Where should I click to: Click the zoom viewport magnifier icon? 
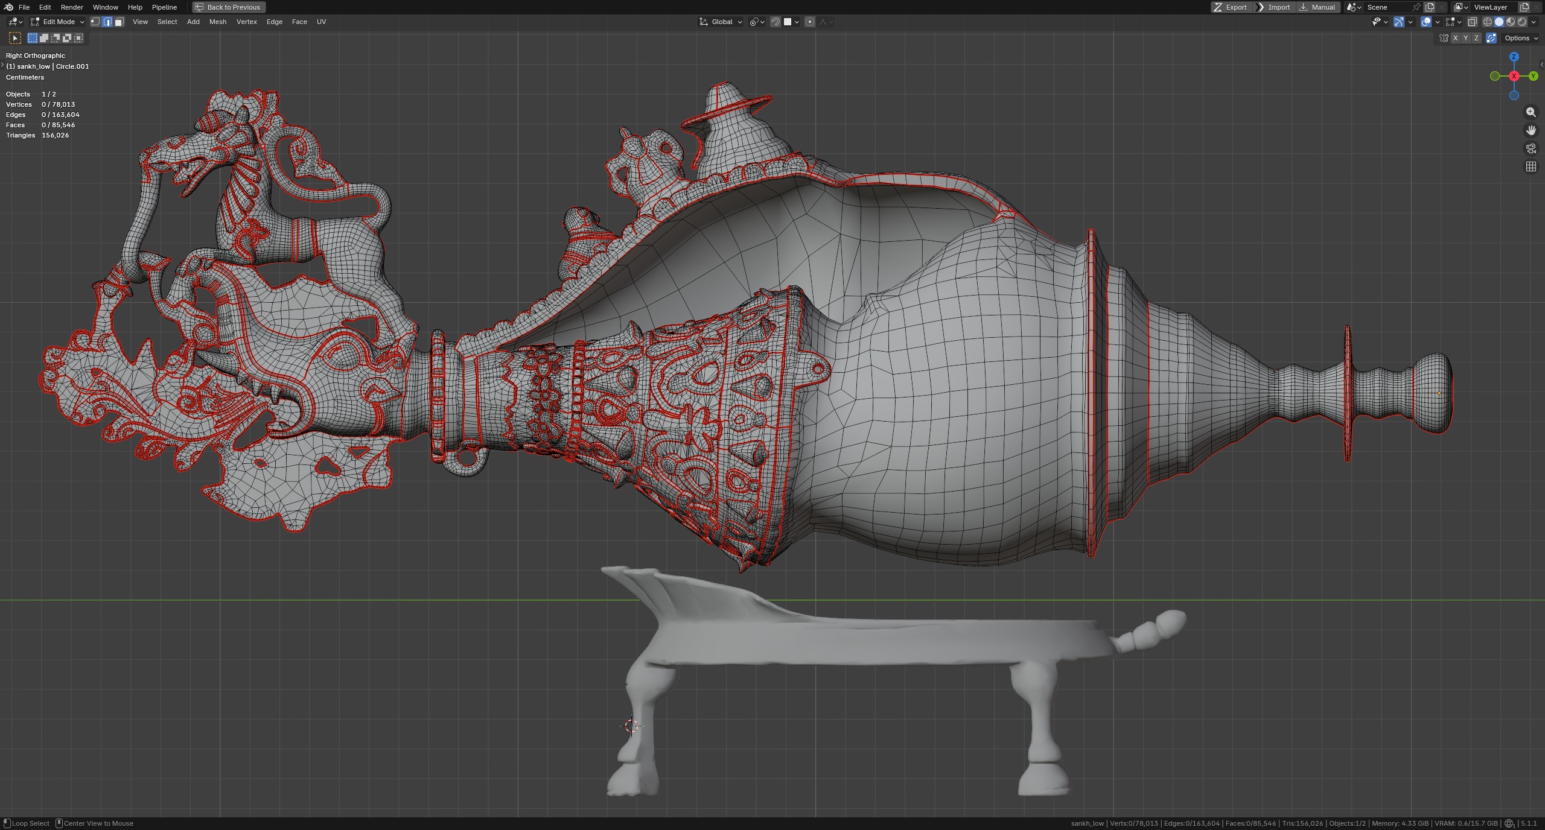1531,112
